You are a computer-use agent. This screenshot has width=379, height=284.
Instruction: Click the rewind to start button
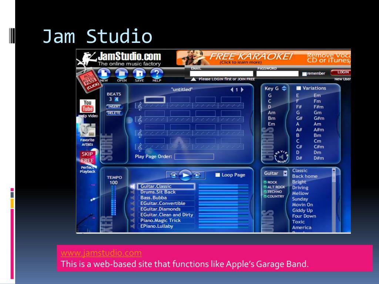(173, 175)
